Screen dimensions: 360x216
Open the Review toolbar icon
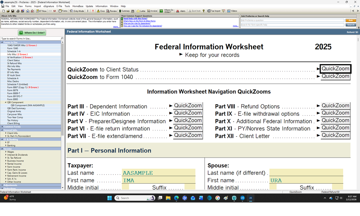(112, 11)
